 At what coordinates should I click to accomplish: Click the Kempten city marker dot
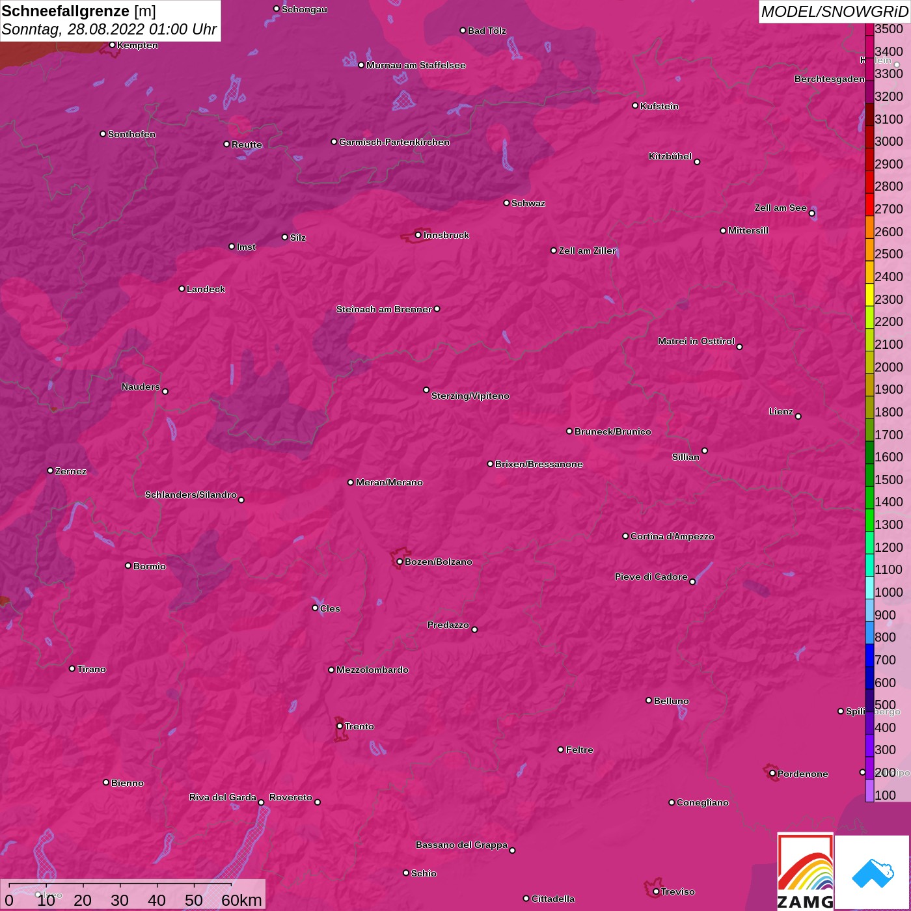click(x=112, y=45)
